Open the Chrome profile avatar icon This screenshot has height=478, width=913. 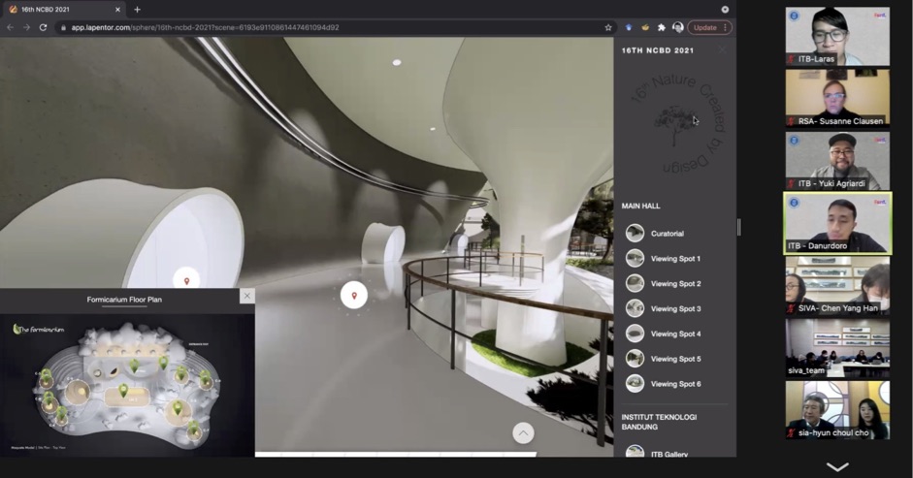pyautogui.click(x=677, y=27)
